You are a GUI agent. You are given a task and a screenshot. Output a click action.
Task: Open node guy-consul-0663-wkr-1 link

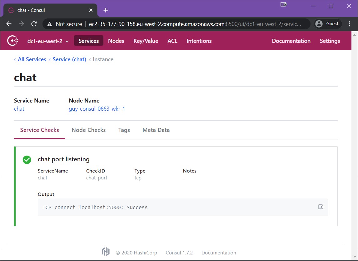[97, 109]
